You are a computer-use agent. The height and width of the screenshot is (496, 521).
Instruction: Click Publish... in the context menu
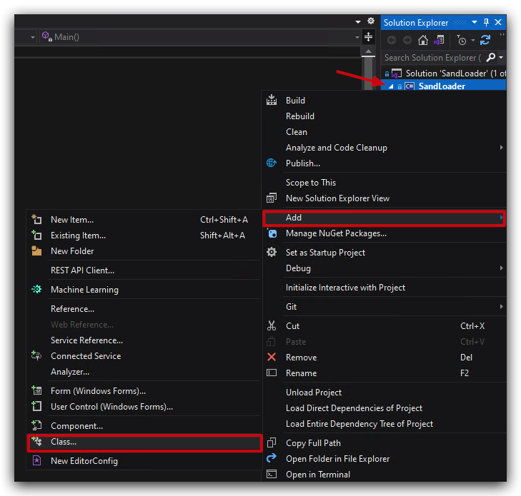tap(384, 163)
